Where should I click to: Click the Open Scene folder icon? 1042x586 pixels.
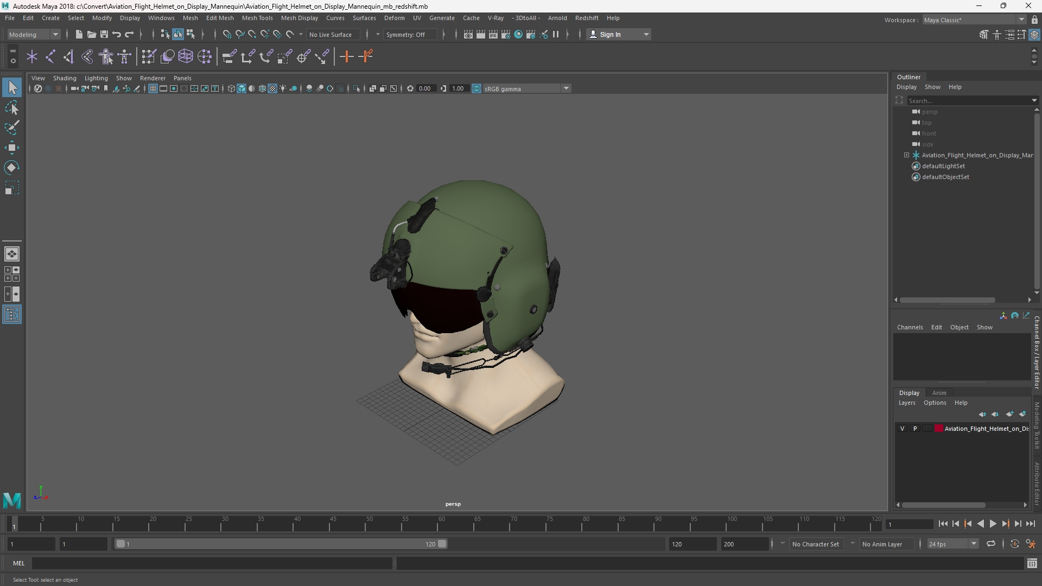pos(92,34)
